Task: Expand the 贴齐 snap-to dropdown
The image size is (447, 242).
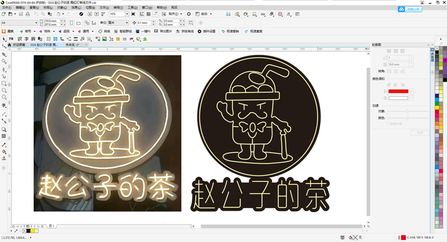Action: [181, 14]
